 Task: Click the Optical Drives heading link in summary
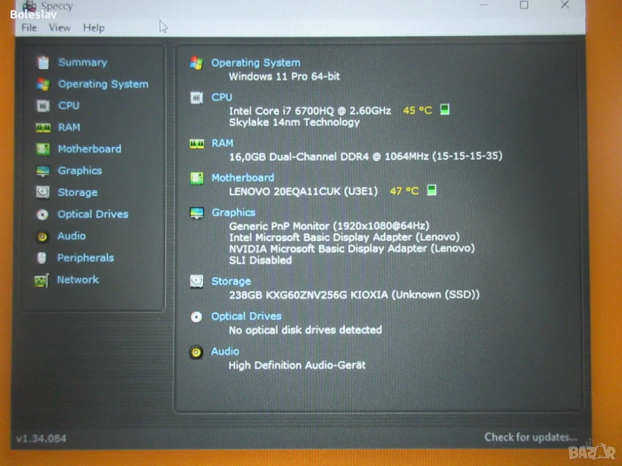pyautogui.click(x=246, y=316)
